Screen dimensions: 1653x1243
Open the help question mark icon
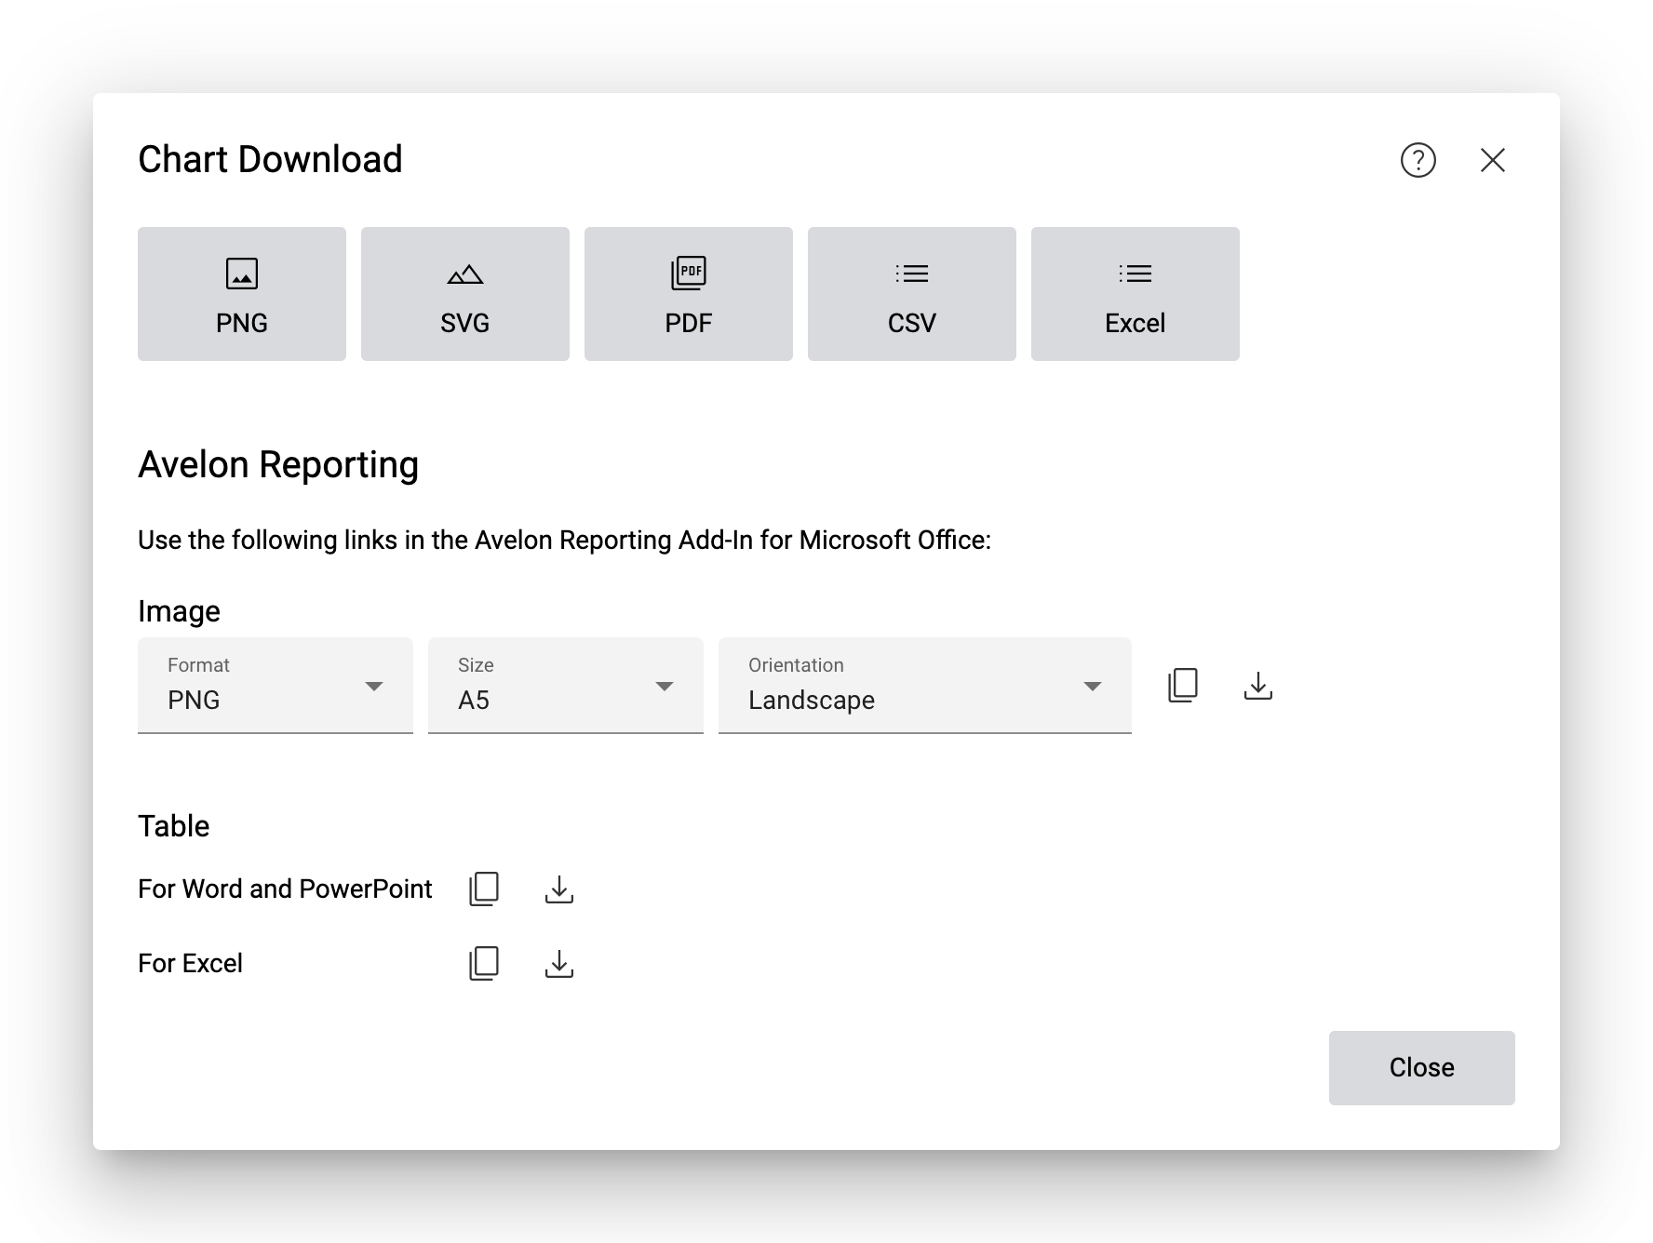(x=1418, y=160)
